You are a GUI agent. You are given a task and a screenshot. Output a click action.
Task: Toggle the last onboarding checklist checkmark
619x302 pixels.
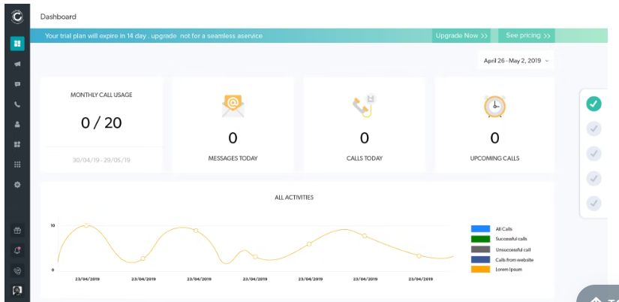593,203
